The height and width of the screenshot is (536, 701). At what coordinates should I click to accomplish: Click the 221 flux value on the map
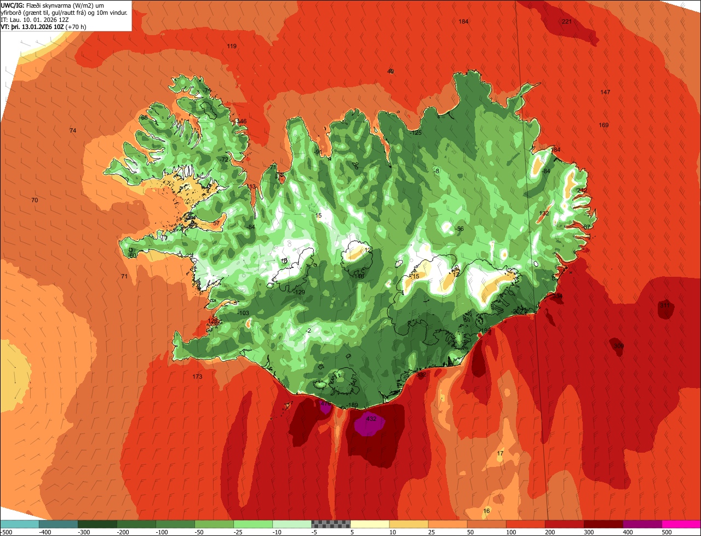tap(567, 21)
